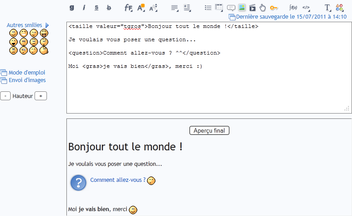The width and height of the screenshot is (352, 216).
Task: Insert a link with hand icon
Action: 263,8
